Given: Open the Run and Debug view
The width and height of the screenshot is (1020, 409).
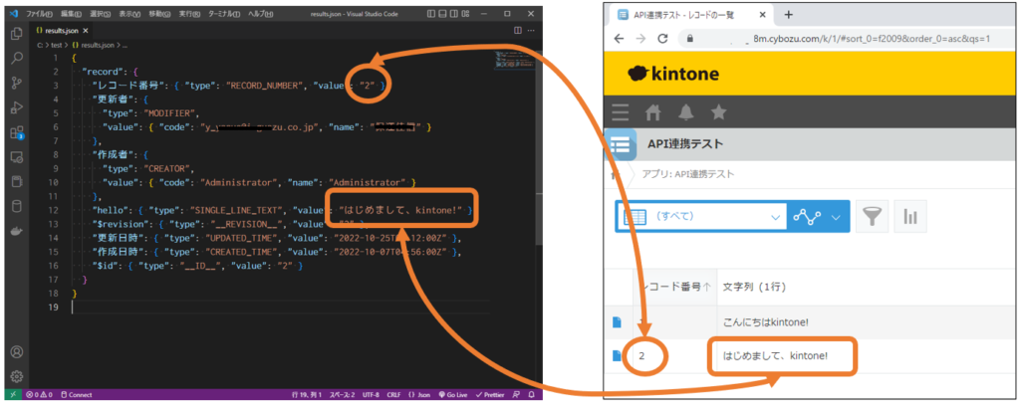Looking at the screenshot, I should 17,107.
